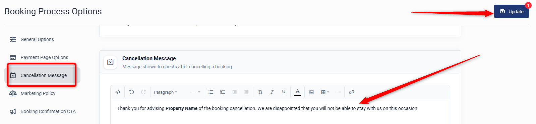Viewport: 536px width, 124px height.
Task: Open the Paragraph format dropdown
Action: pyautogui.click(x=166, y=92)
